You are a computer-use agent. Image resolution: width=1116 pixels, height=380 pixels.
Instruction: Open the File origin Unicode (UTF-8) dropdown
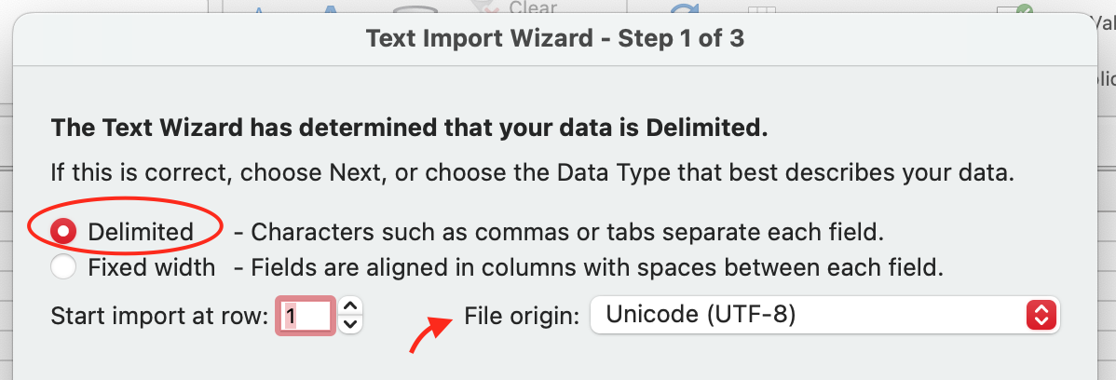tap(810, 315)
